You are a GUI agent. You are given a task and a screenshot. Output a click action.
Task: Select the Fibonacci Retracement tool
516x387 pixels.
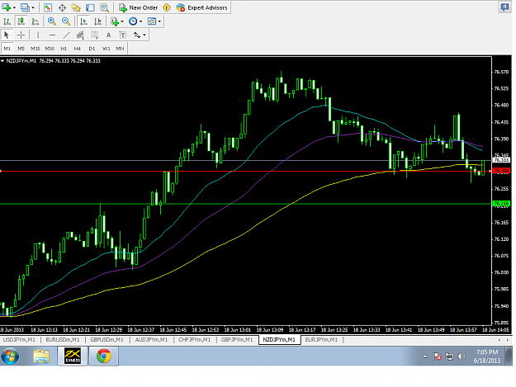(x=94, y=35)
